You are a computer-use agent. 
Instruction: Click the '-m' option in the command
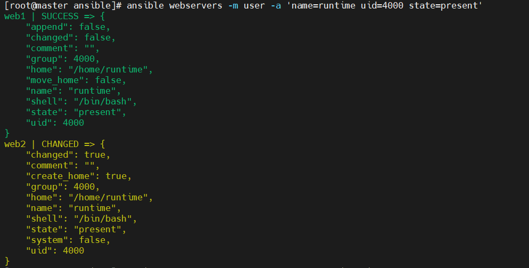click(233, 6)
